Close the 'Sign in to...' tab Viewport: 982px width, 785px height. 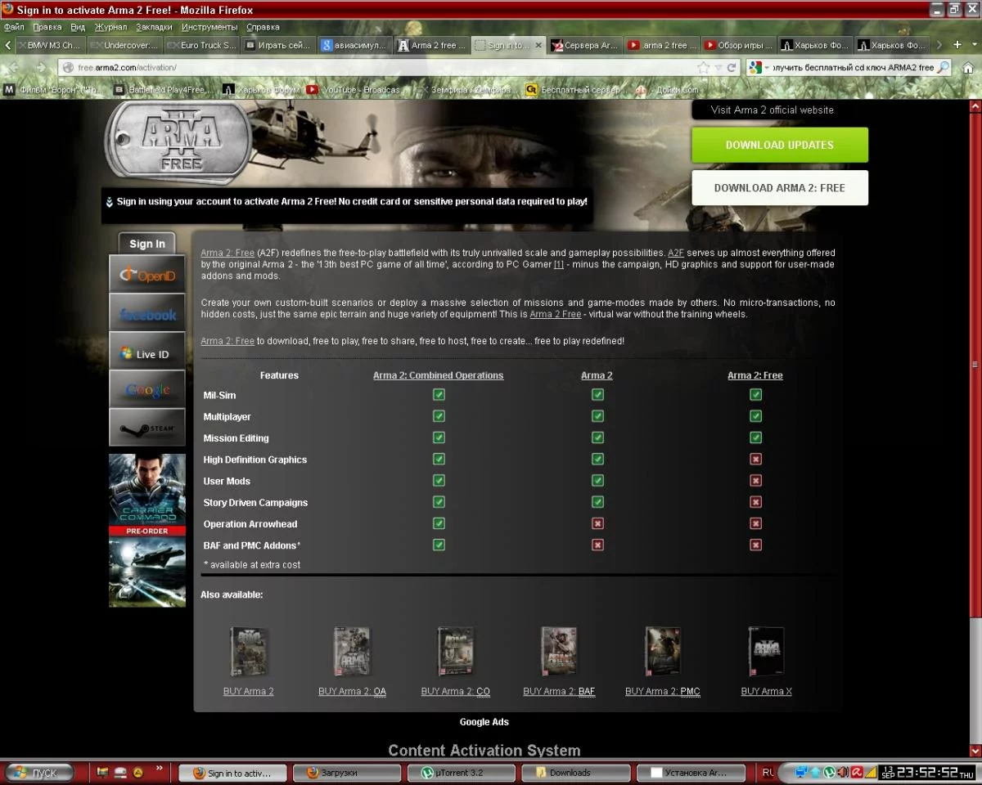coord(538,46)
